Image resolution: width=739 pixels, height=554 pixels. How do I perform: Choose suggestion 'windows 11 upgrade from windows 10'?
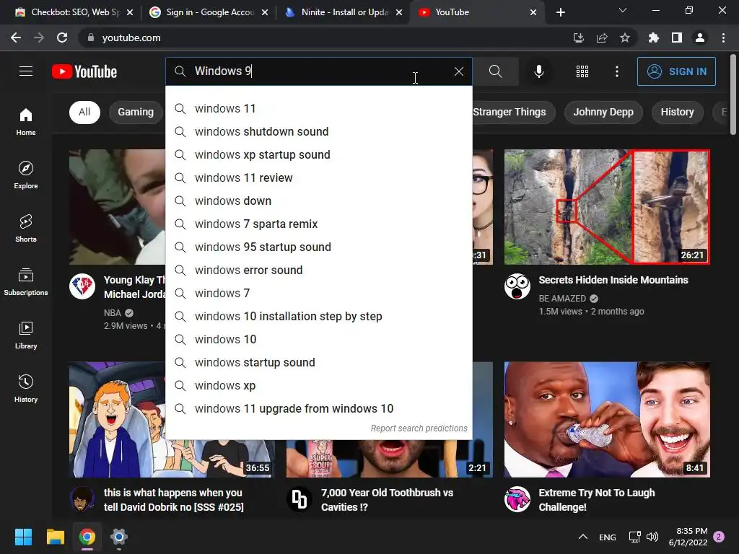318,408
